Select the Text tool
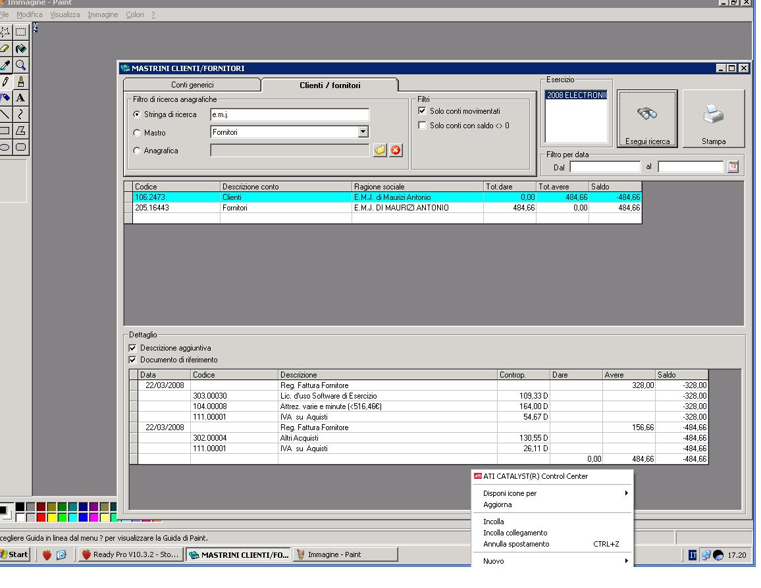 [20, 97]
